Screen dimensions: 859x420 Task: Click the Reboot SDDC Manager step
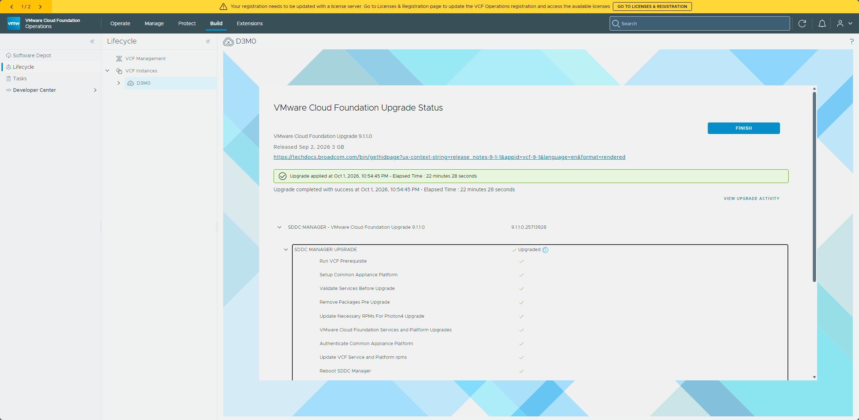[x=345, y=371]
